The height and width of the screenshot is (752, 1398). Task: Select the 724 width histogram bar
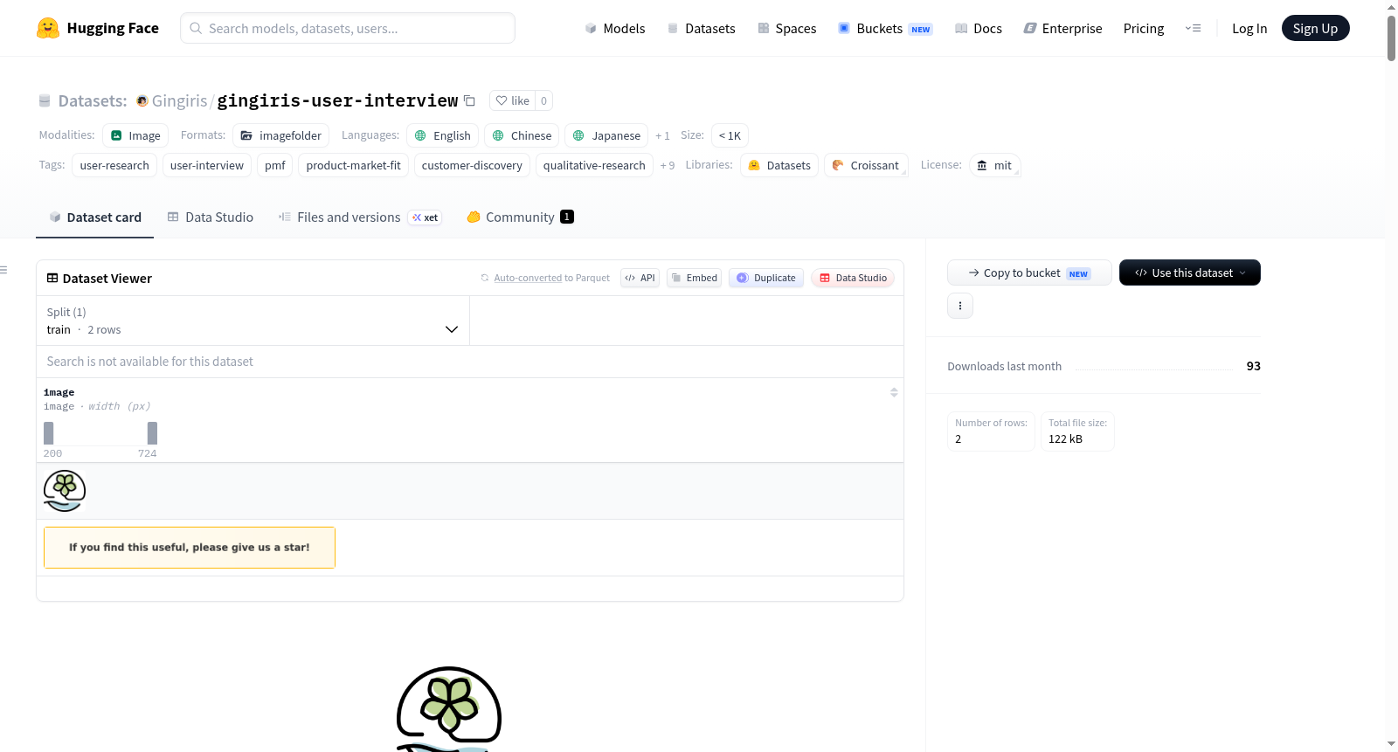tap(152, 433)
